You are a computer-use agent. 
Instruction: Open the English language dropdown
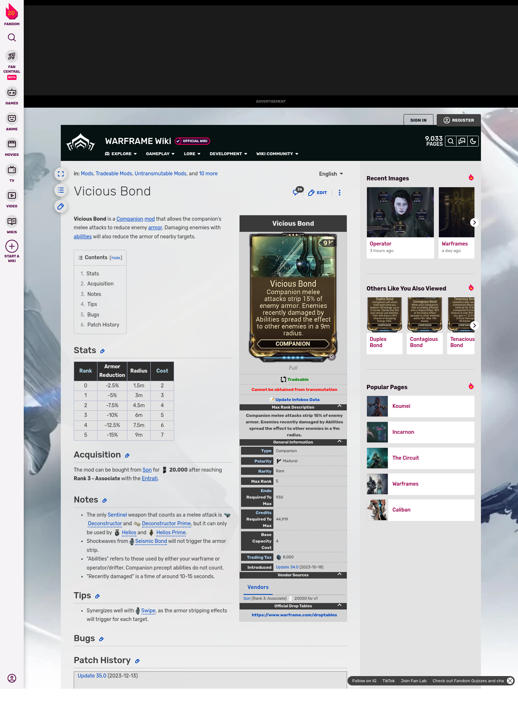point(331,174)
